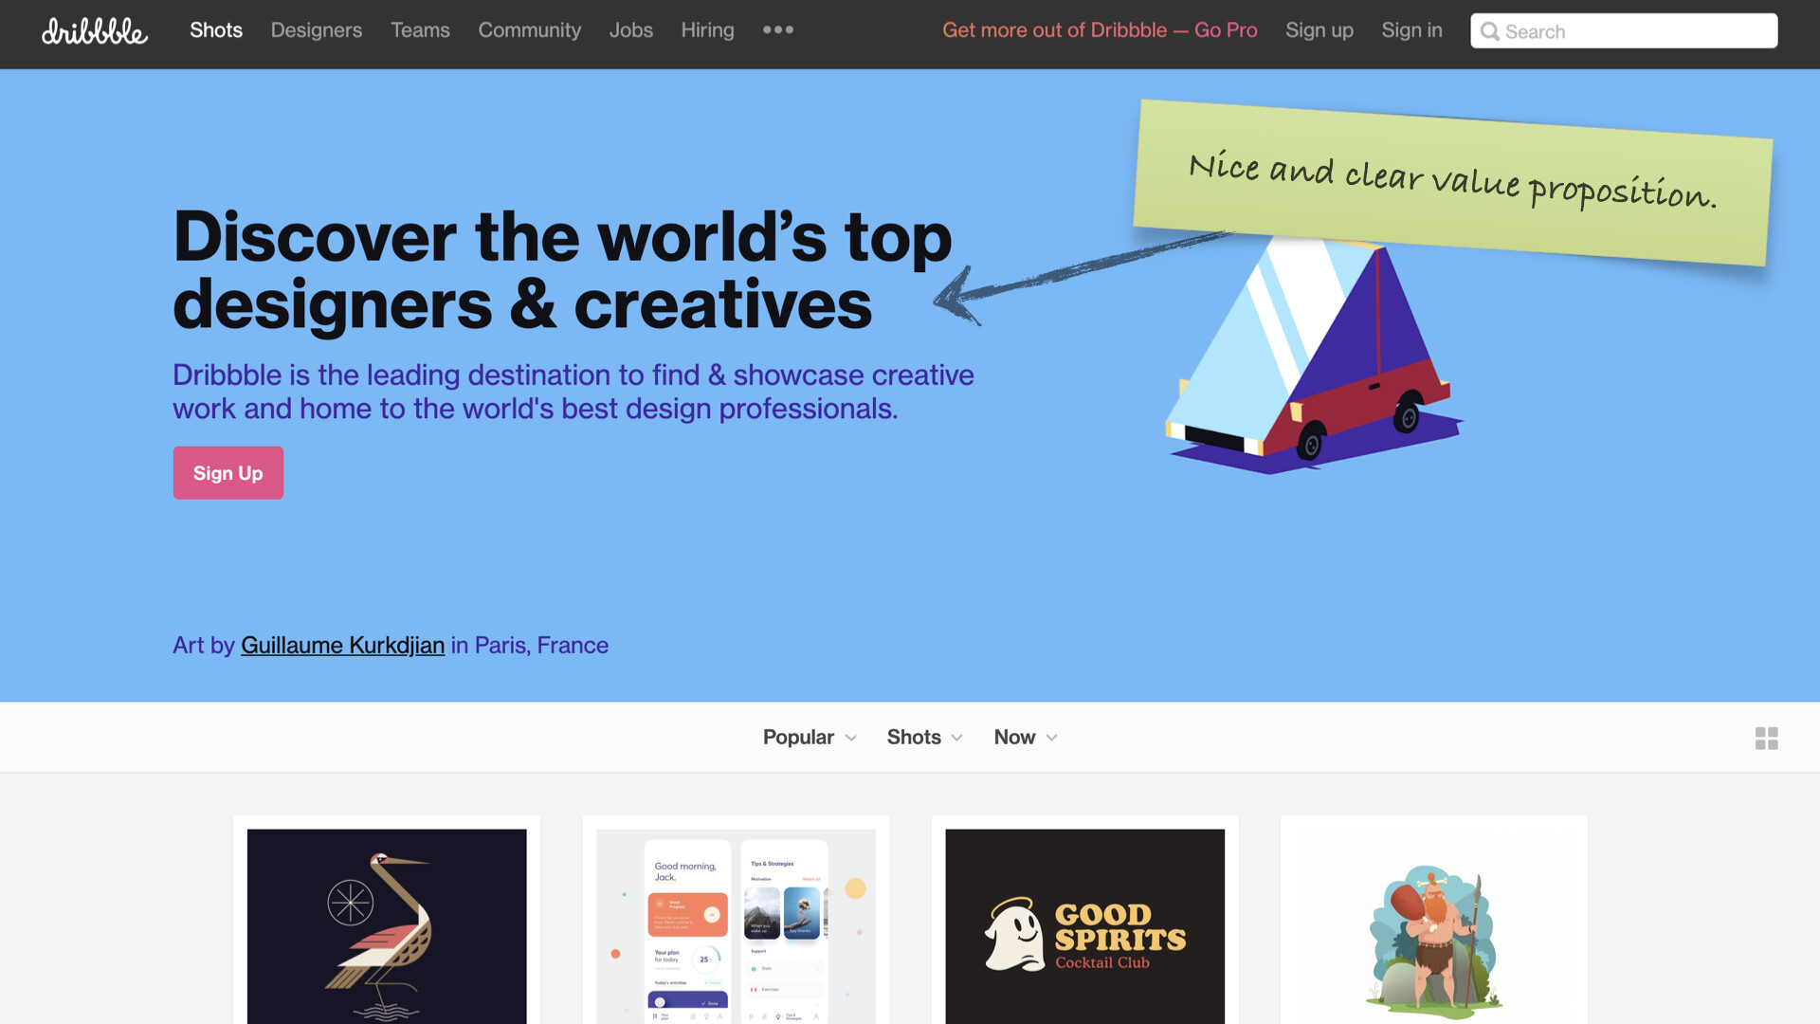Open the crane bird shot thumbnail
Viewport: 1820px width, 1024px height.
pos(387,925)
